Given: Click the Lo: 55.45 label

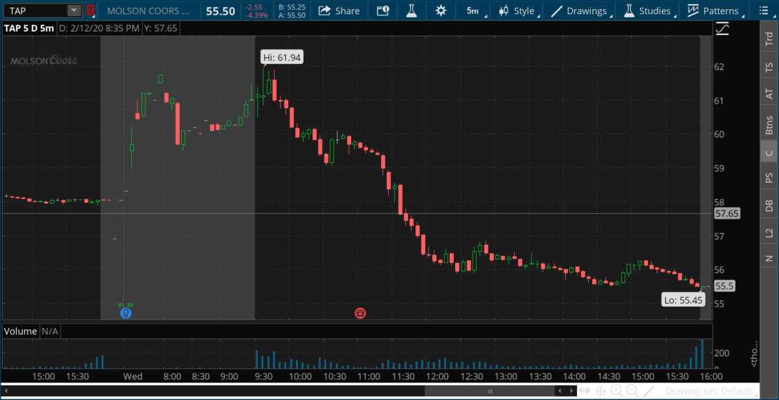Looking at the screenshot, I should tap(683, 299).
